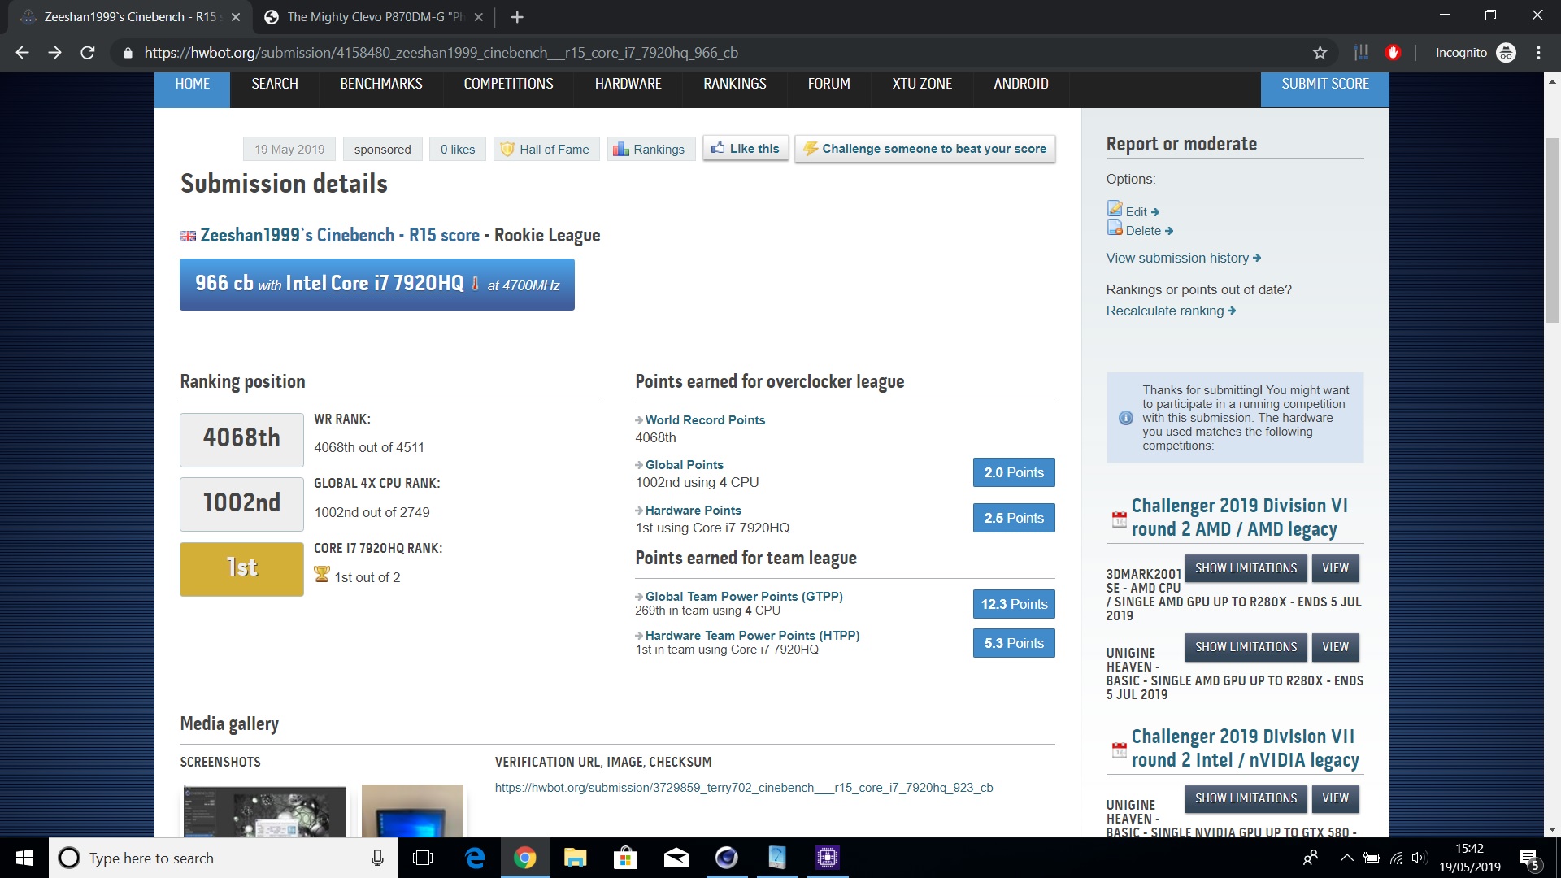Viewport: 1561px width, 878px height.
Task: Open the Chrome three-dot menu
Action: point(1538,53)
